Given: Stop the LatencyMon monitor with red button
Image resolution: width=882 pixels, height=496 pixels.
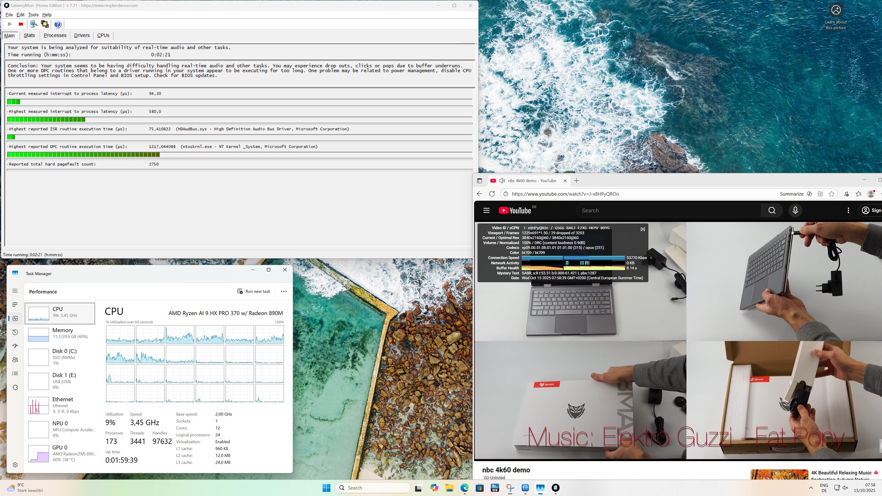Looking at the screenshot, I should [21, 24].
